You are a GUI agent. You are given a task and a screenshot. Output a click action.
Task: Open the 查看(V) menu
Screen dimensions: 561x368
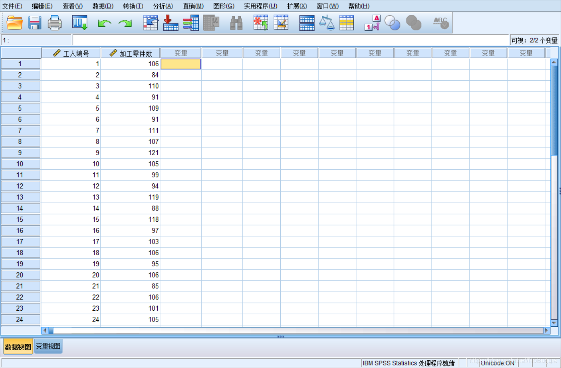(73, 6)
